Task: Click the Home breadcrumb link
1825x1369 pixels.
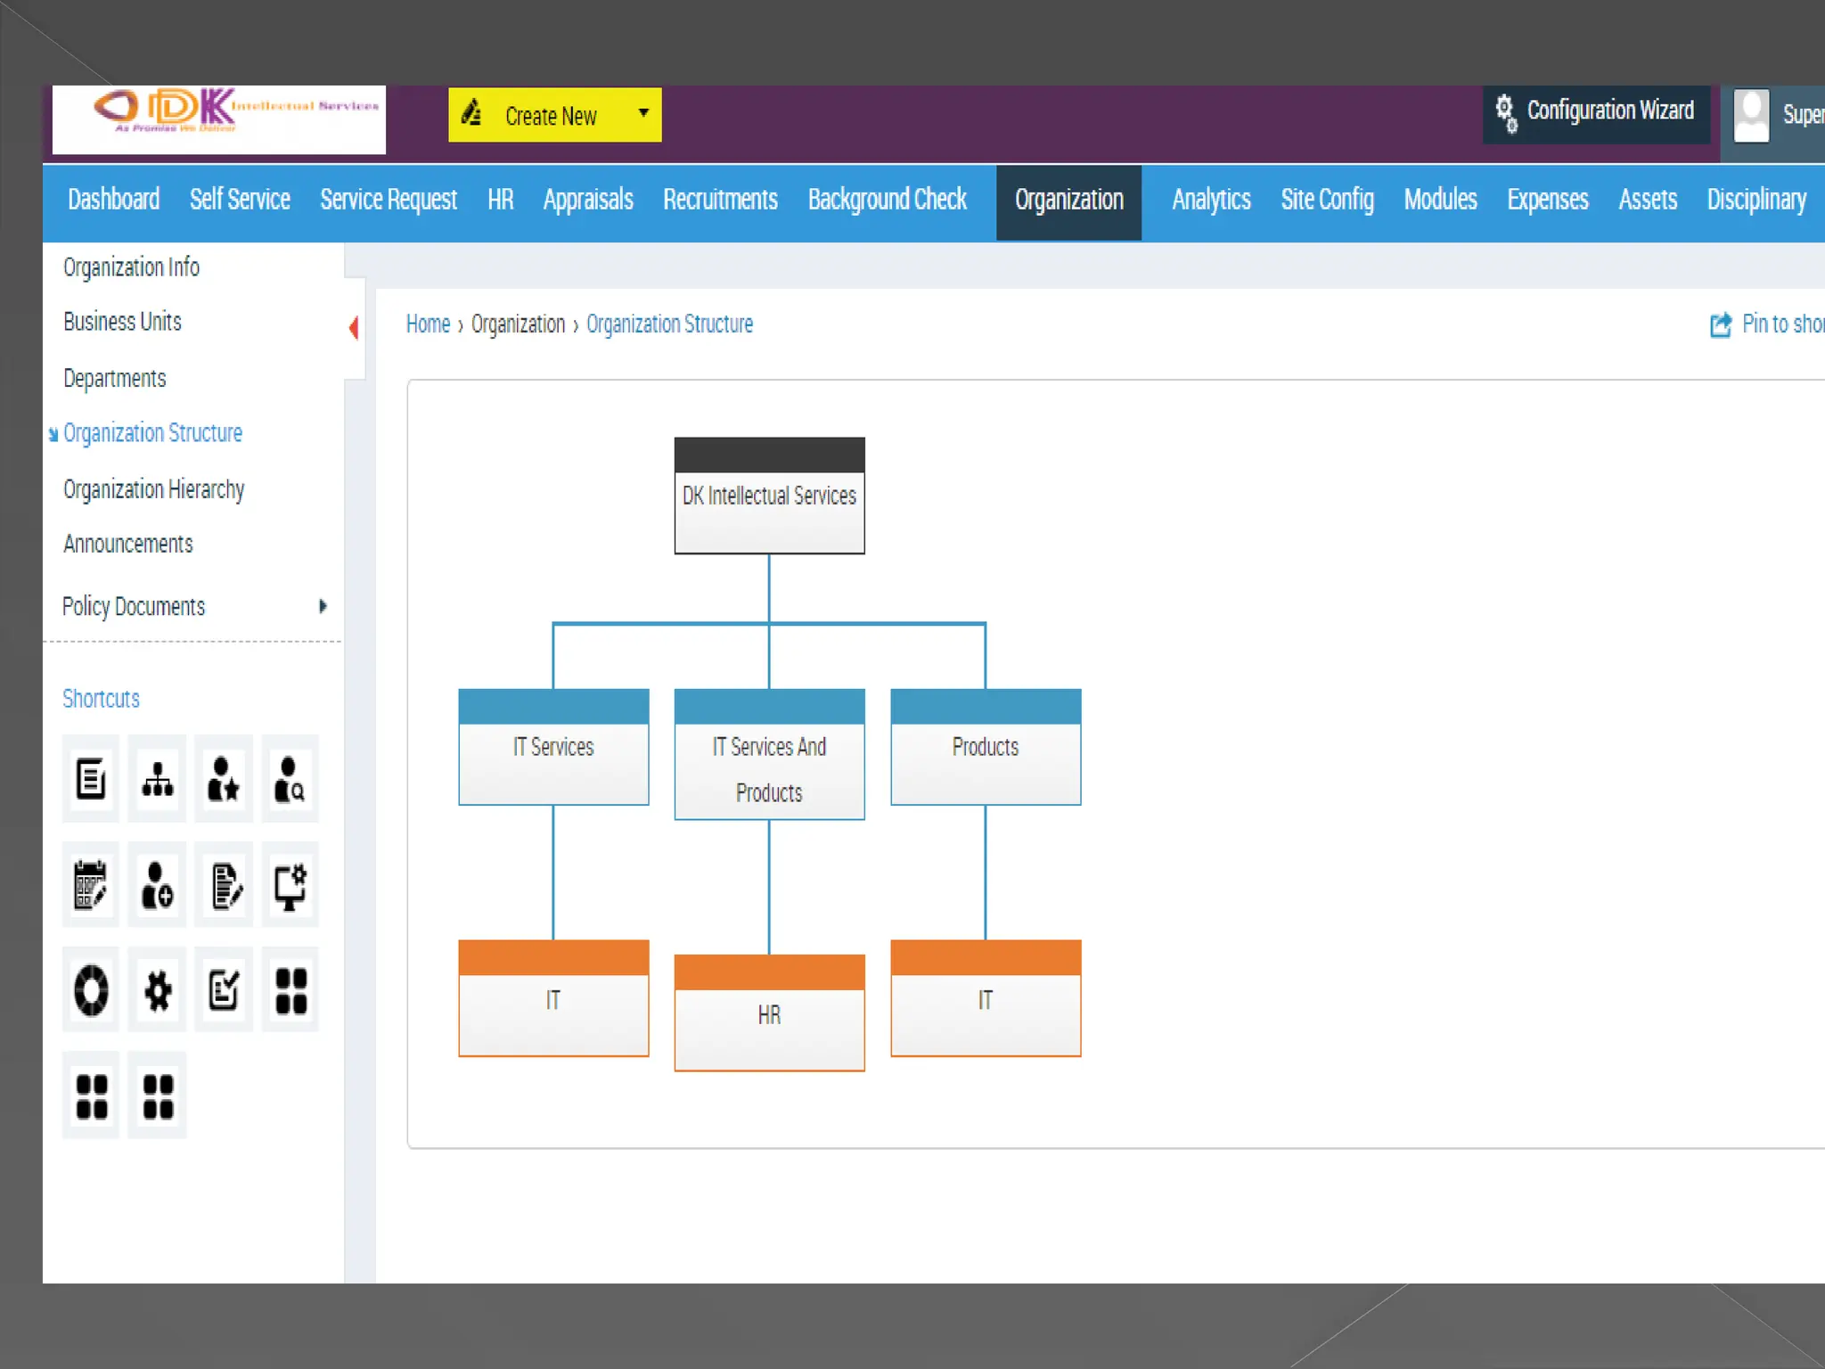Action: pyautogui.click(x=428, y=324)
